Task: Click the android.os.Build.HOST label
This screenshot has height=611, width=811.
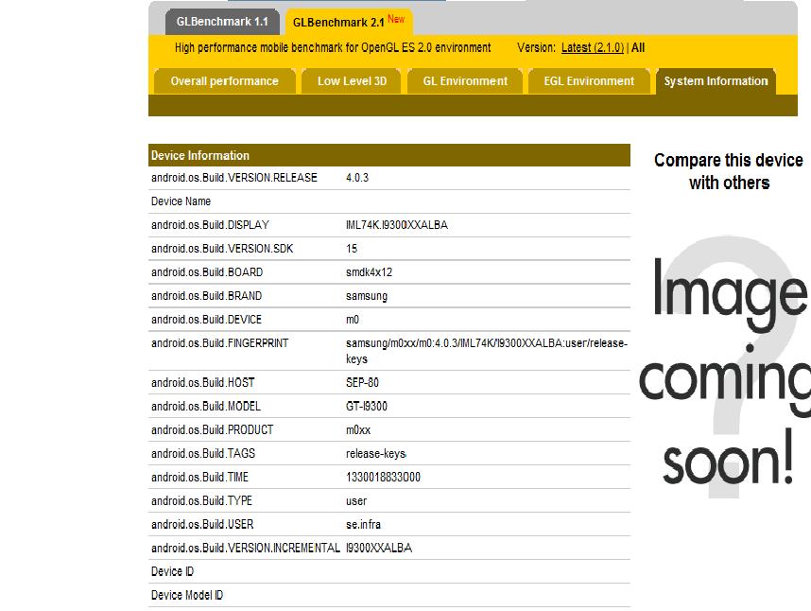Action: point(202,383)
